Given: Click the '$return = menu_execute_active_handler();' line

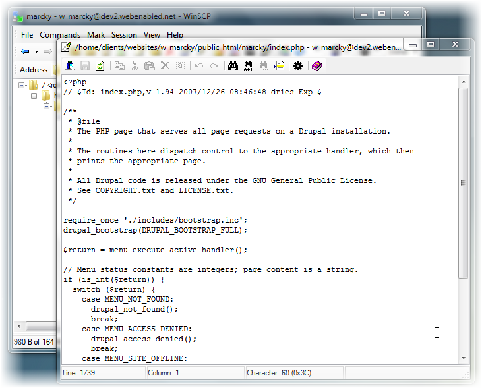Looking at the screenshot, I should pyautogui.click(x=155, y=250).
